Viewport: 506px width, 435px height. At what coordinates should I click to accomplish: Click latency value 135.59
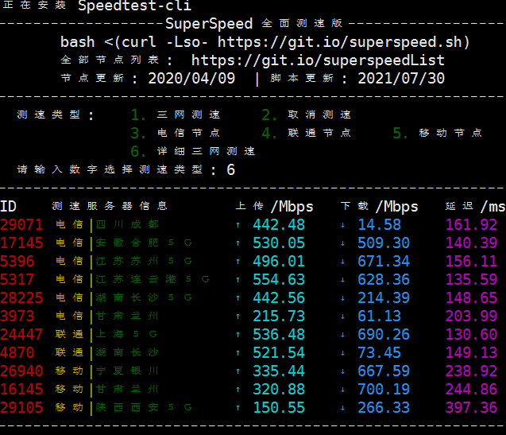tap(471, 280)
